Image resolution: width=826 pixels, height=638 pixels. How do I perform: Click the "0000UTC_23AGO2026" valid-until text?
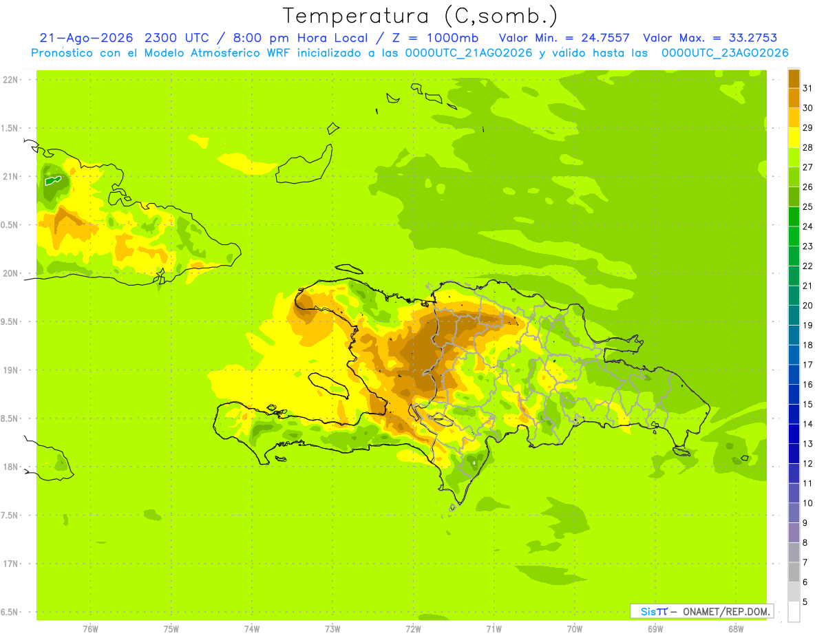tap(725, 53)
